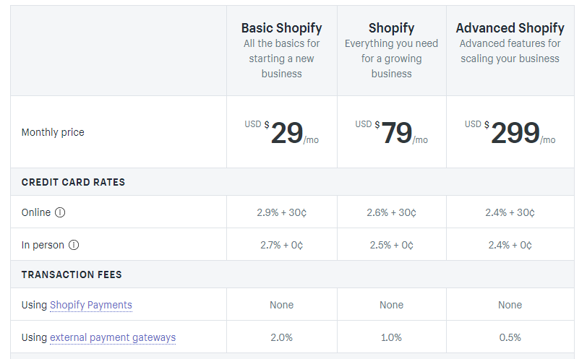The width and height of the screenshot is (587, 359).
Task: Select the Shopify plan heading
Action: [392, 28]
